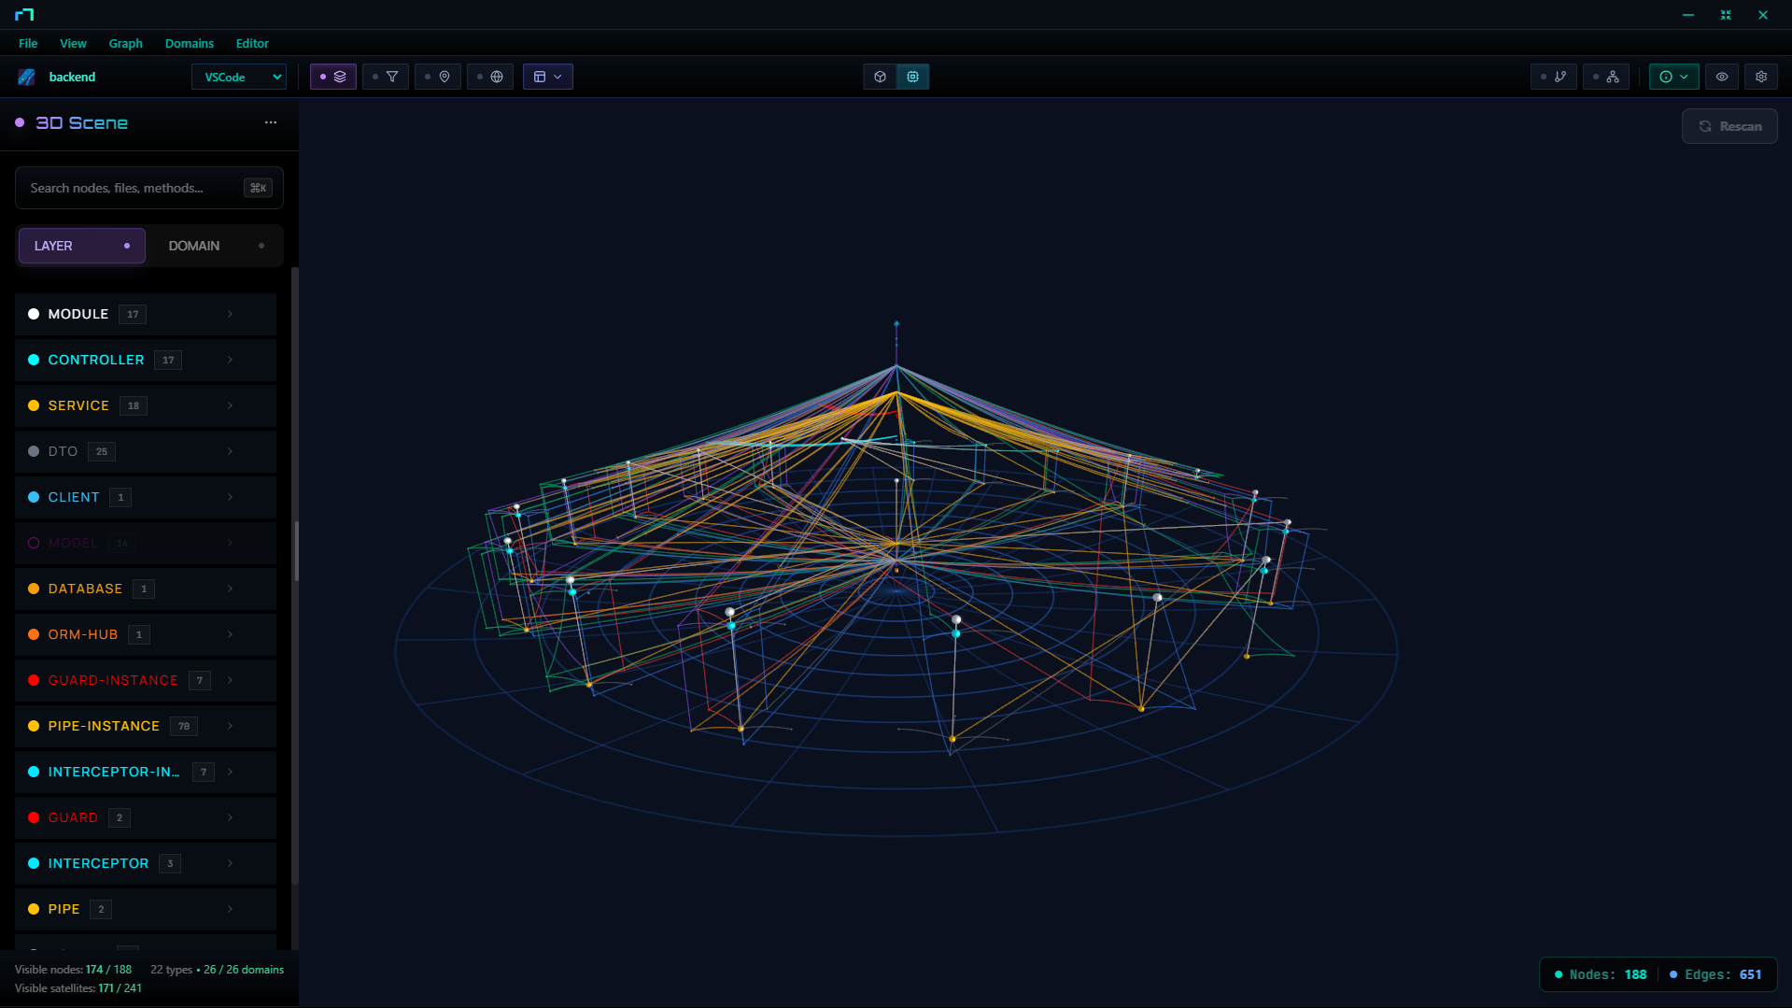Open the Graph menu
The image size is (1792, 1008).
(x=125, y=43)
